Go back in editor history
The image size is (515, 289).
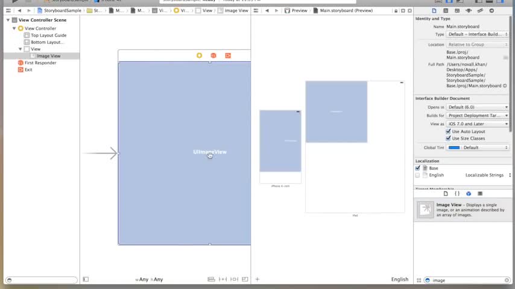[x=19, y=10]
